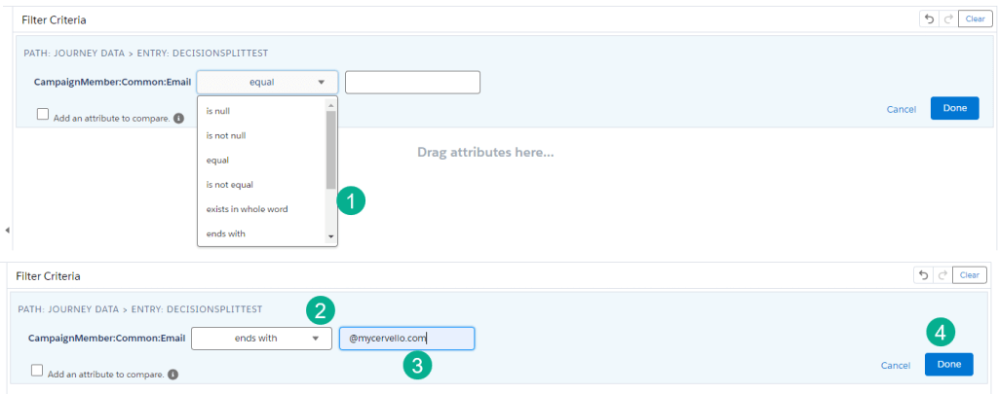Pick 'is not equal' in the operator list
This screenshot has height=394, width=998.
pos(230,184)
